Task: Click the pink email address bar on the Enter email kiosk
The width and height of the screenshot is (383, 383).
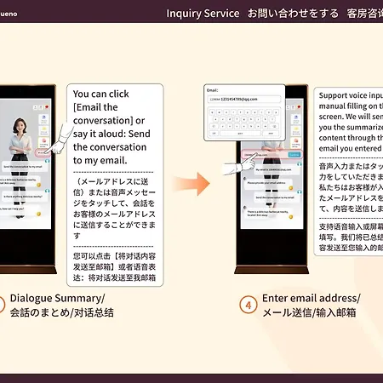Action: (x=272, y=155)
